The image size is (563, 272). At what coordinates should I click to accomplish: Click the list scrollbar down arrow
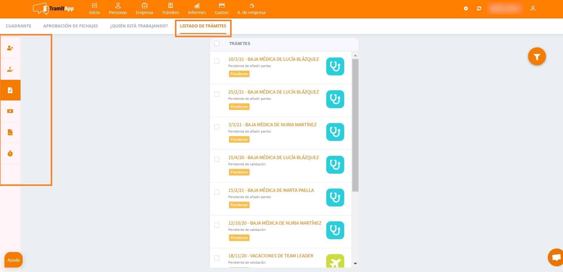pos(355,264)
